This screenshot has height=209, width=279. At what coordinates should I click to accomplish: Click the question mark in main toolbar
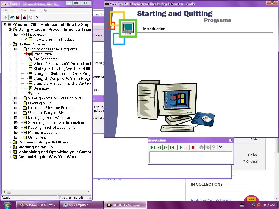(x=37, y=17)
